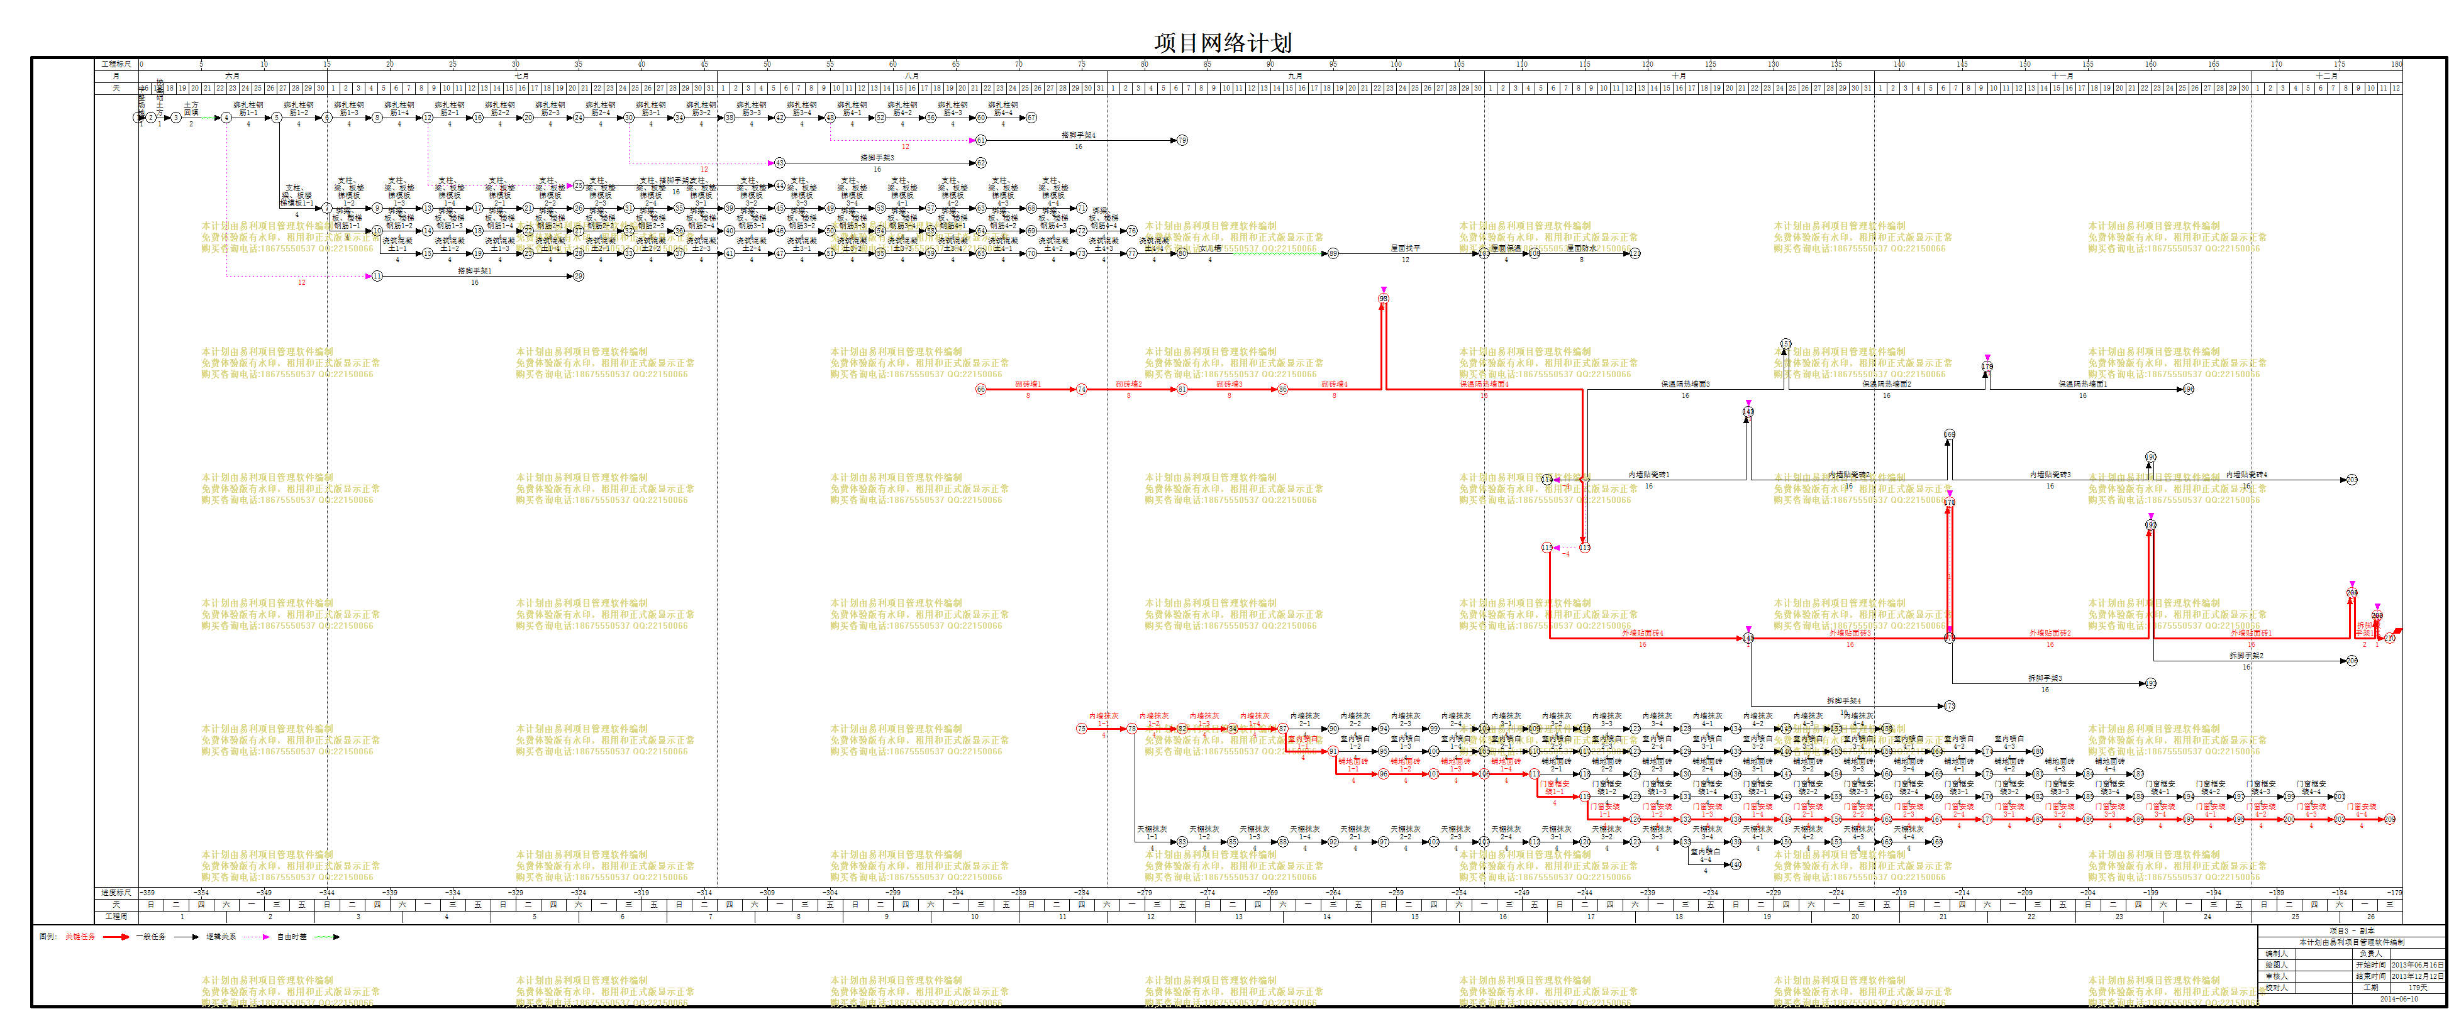
Task: Click legend entry 自由时差
Action: point(292,937)
